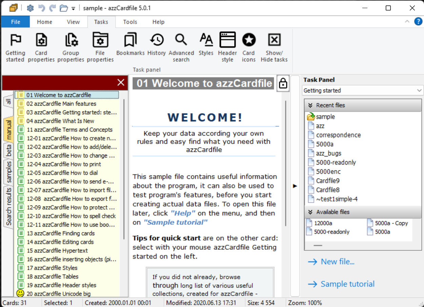This screenshot has height=307, width=424.
Task: Open recent file 'sample'
Action: (325, 117)
